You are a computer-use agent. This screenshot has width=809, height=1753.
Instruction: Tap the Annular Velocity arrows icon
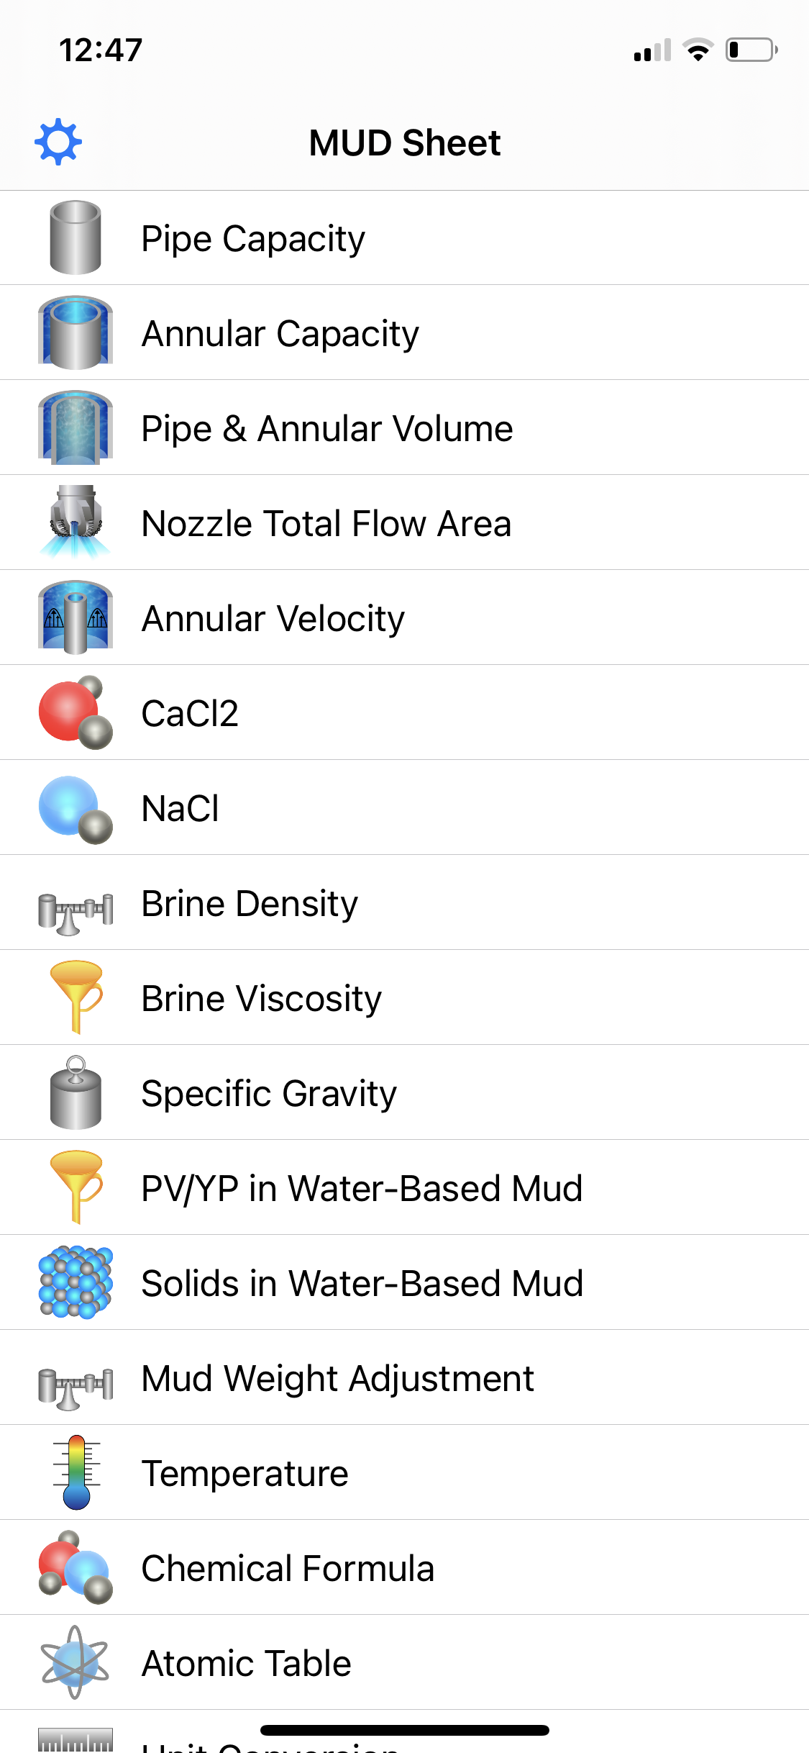click(x=76, y=617)
